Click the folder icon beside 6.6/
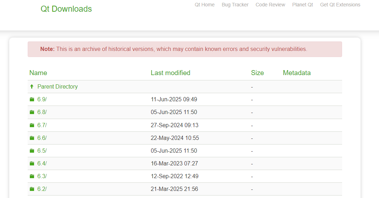 coord(32,138)
